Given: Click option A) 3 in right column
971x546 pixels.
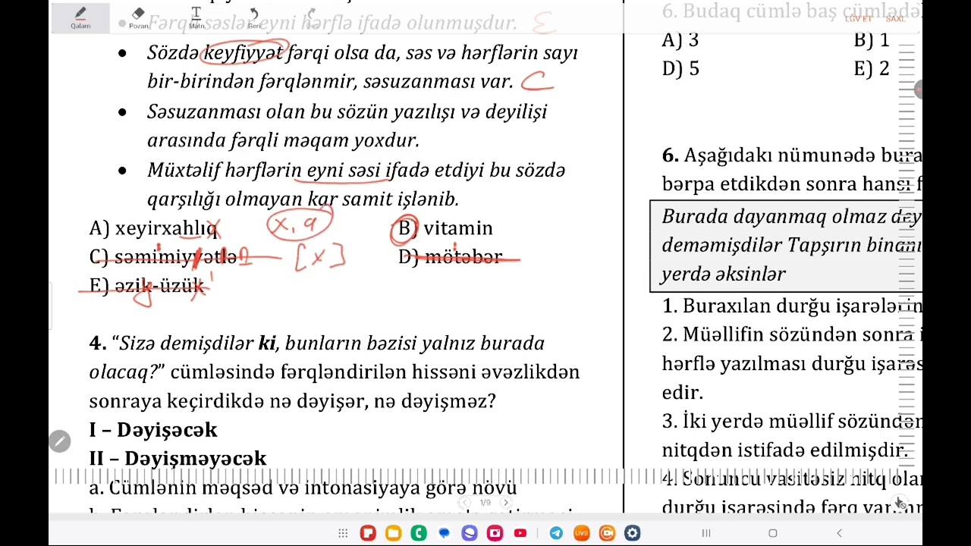Looking at the screenshot, I should (680, 39).
